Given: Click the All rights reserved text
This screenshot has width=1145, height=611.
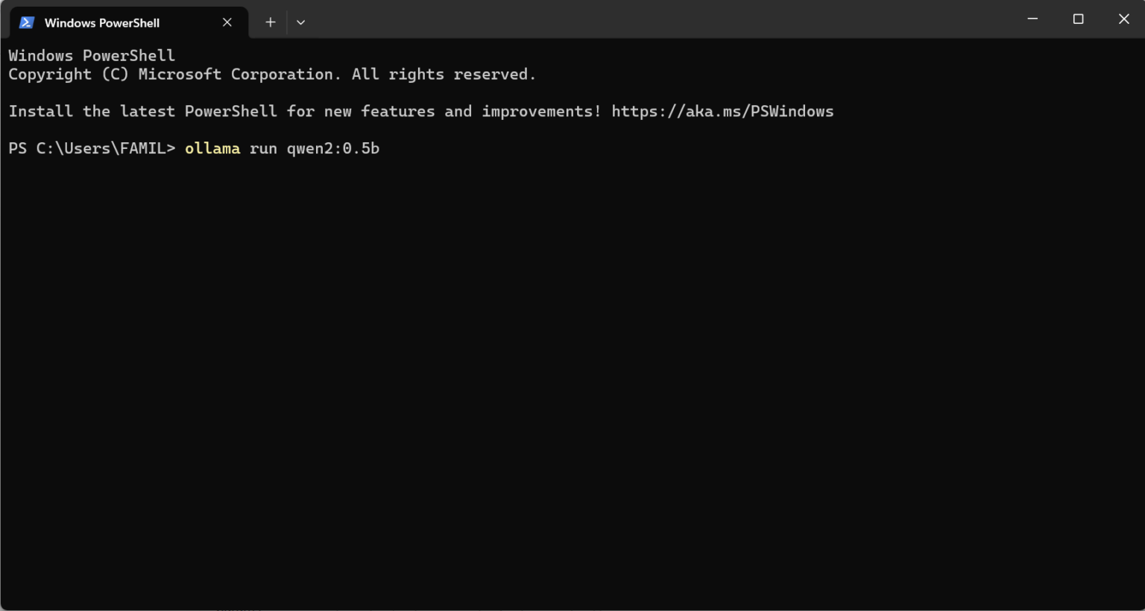Looking at the screenshot, I should point(444,75).
